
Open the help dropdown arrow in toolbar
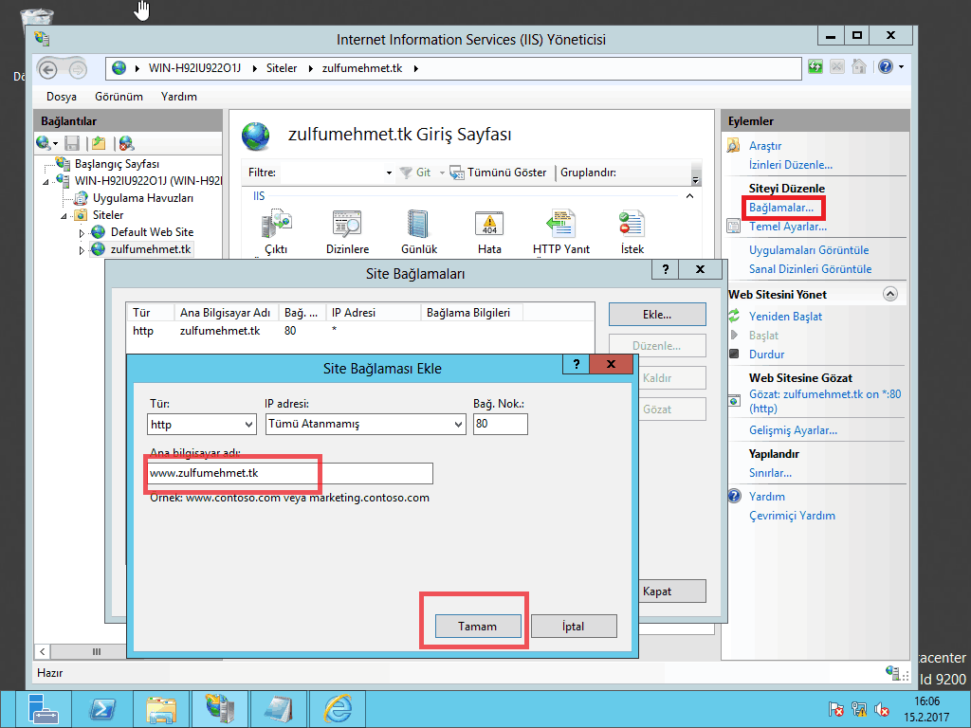[901, 67]
